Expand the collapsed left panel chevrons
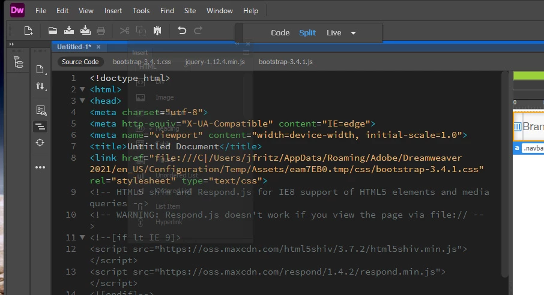Image resolution: width=544 pixels, height=295 pixels. tap(11, 44)
